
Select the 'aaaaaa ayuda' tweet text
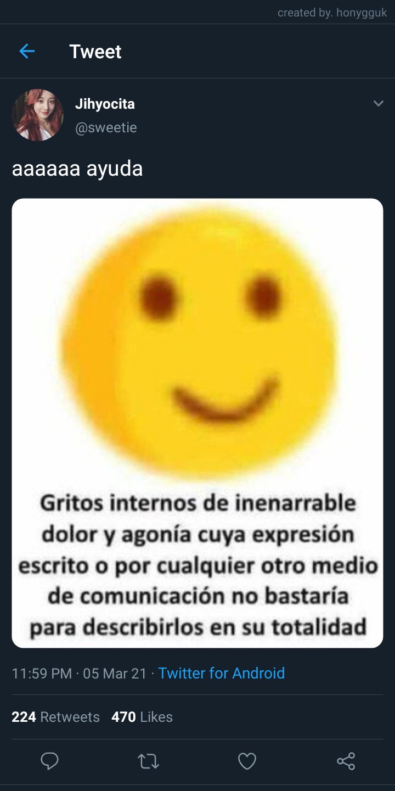pos(77,169)
